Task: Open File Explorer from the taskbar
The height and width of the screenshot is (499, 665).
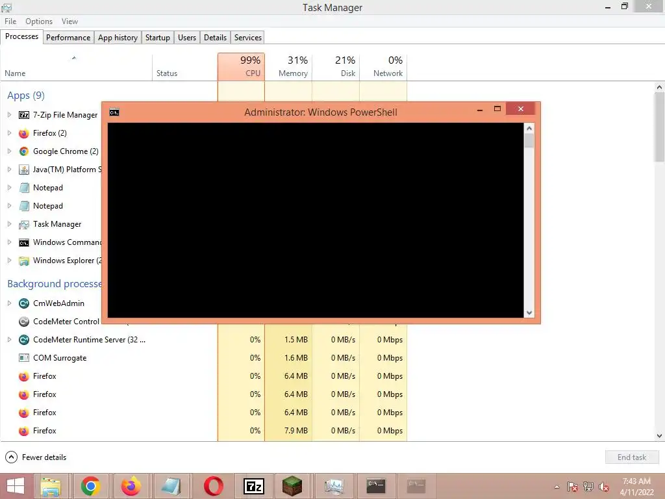Action: click(51, 486)
